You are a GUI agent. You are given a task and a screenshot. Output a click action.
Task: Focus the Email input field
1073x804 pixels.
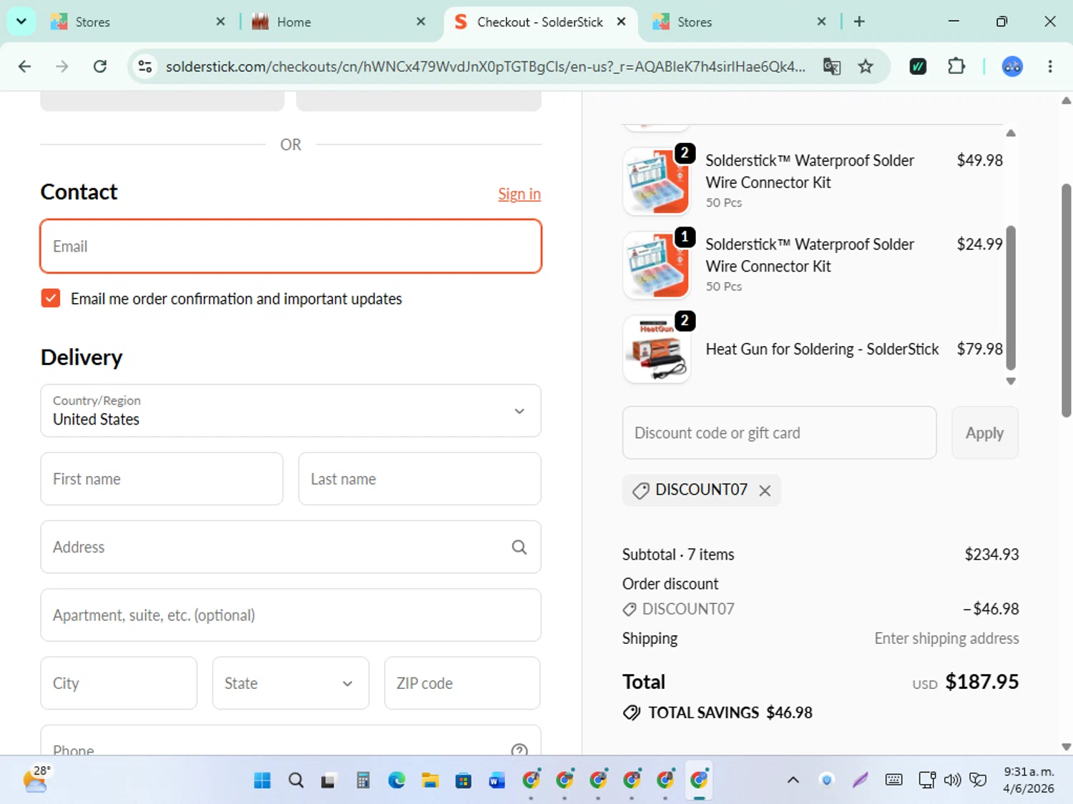pyautogui.click(x=290, y=246)
